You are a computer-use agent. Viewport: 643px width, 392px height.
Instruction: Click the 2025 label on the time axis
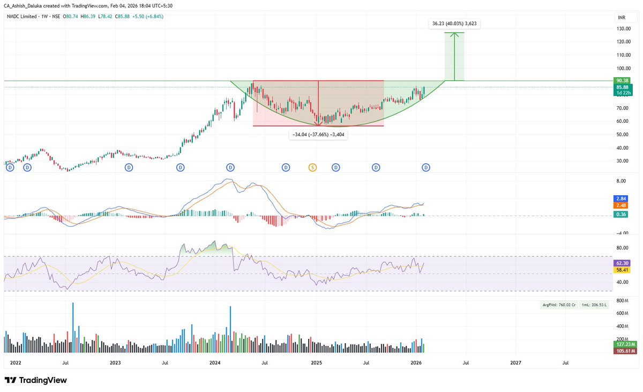[x=316, y=363]
